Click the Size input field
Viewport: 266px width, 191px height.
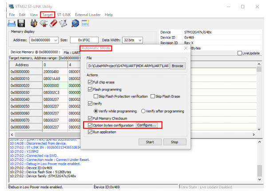tap(84, 40)
